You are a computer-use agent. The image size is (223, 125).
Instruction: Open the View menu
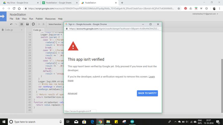coord(24,19)
